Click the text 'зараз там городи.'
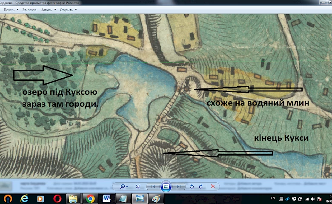 click(60, 104)
